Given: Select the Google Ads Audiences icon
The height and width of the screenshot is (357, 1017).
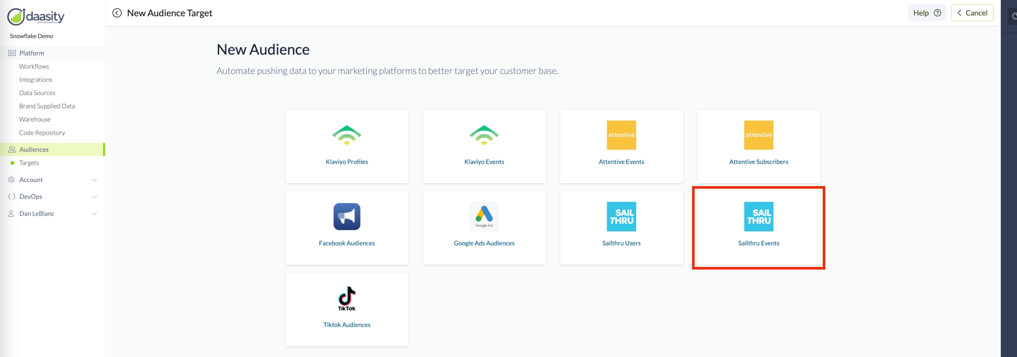Looking at the screenshot, I should [484, 217].
